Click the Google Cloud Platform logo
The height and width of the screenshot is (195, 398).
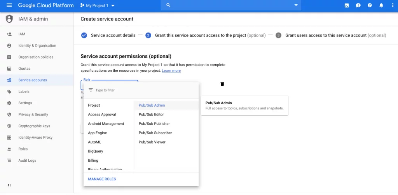coord(46,5)
